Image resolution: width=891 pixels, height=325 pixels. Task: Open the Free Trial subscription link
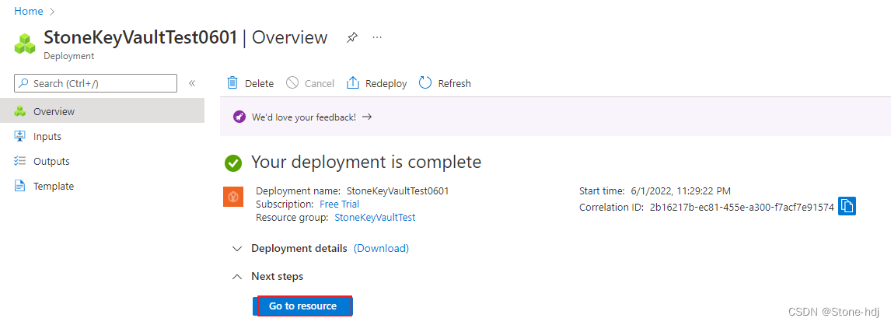click(339, 204)
